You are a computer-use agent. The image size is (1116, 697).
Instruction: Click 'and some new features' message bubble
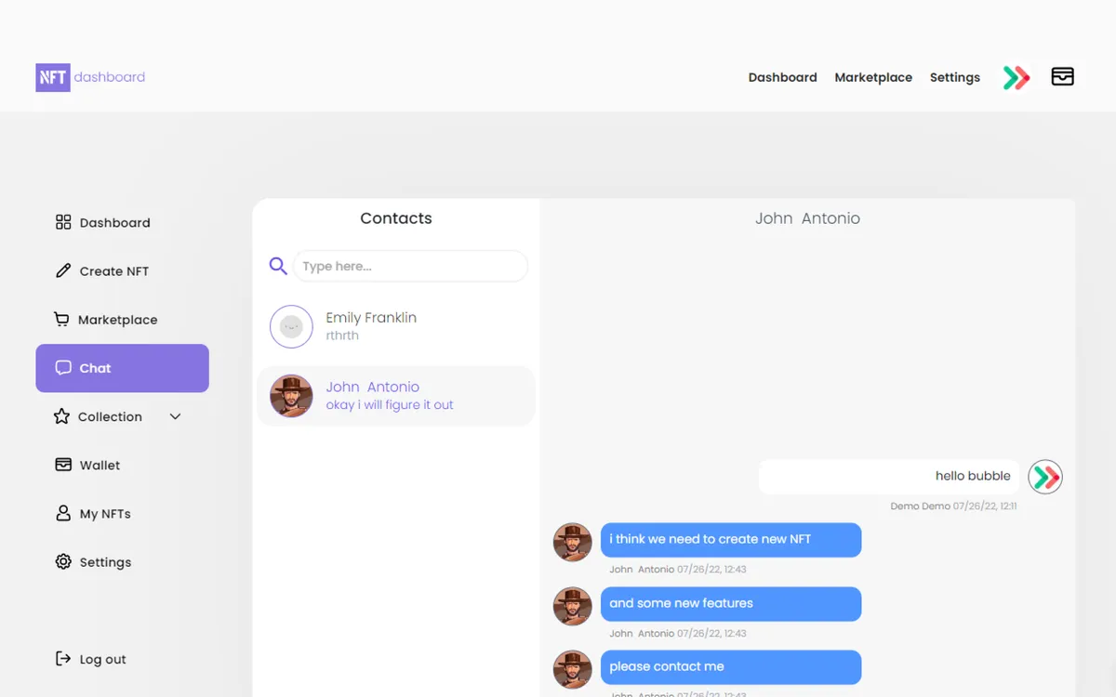(x=731, y=604)
